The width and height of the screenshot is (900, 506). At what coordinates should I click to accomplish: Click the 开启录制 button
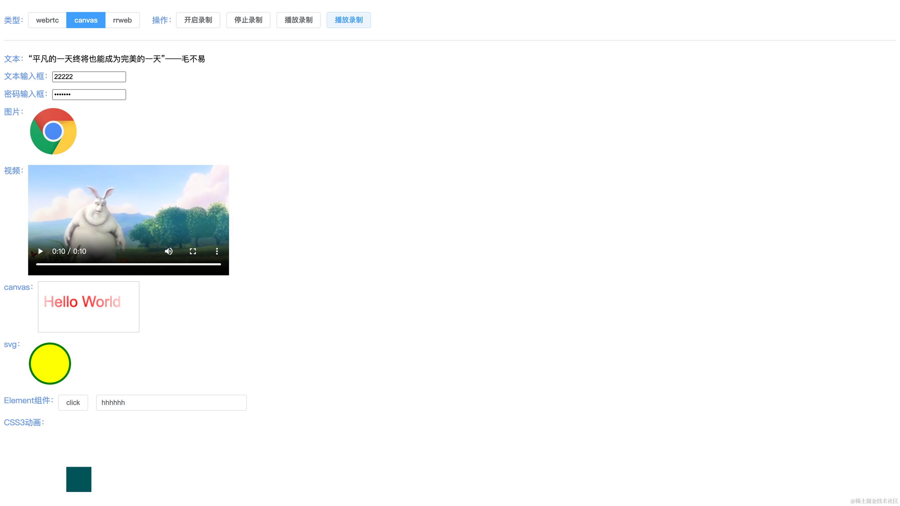coord(198,20)
